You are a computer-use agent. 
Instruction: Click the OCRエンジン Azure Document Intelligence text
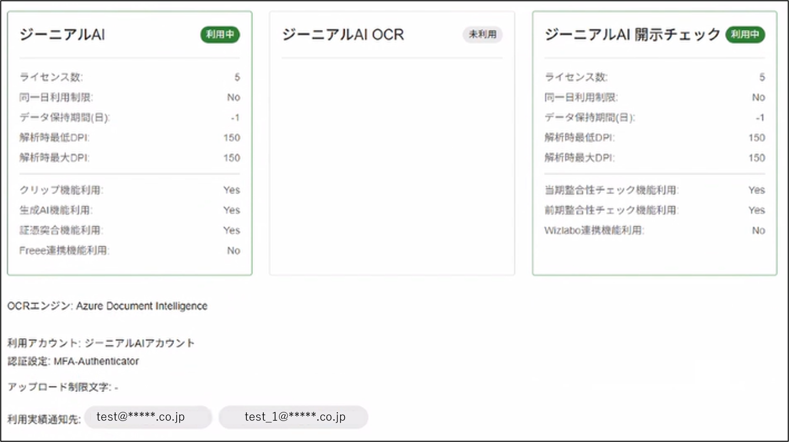pos(107,306)
